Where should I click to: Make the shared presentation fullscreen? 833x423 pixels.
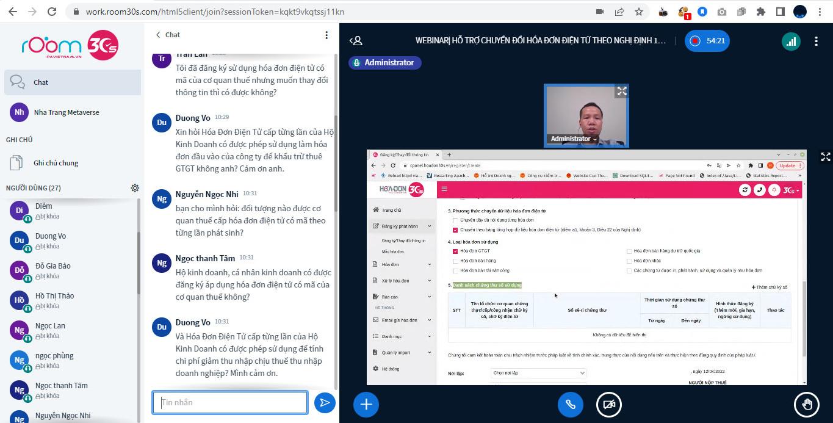click(825, 157)
